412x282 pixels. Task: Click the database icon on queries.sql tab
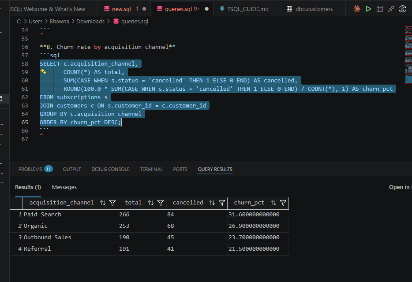[x=160, y=9]
